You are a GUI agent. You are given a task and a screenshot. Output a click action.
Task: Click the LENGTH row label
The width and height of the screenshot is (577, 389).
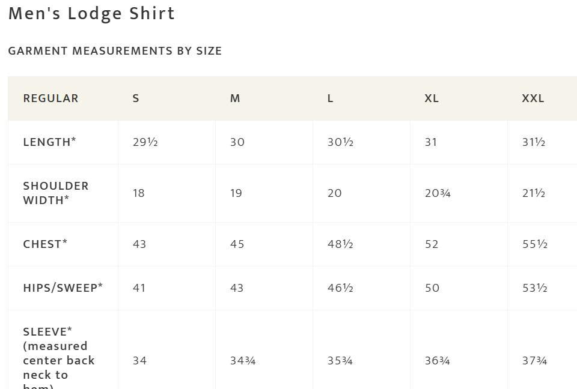[x=49, y=142]
